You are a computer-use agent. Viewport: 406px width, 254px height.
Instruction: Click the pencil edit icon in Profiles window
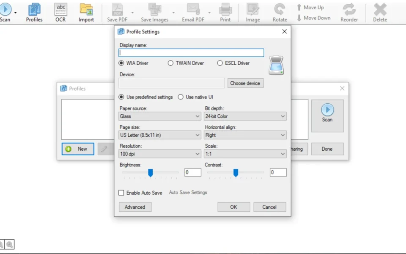pyautogui.click(x=104, y=149)
